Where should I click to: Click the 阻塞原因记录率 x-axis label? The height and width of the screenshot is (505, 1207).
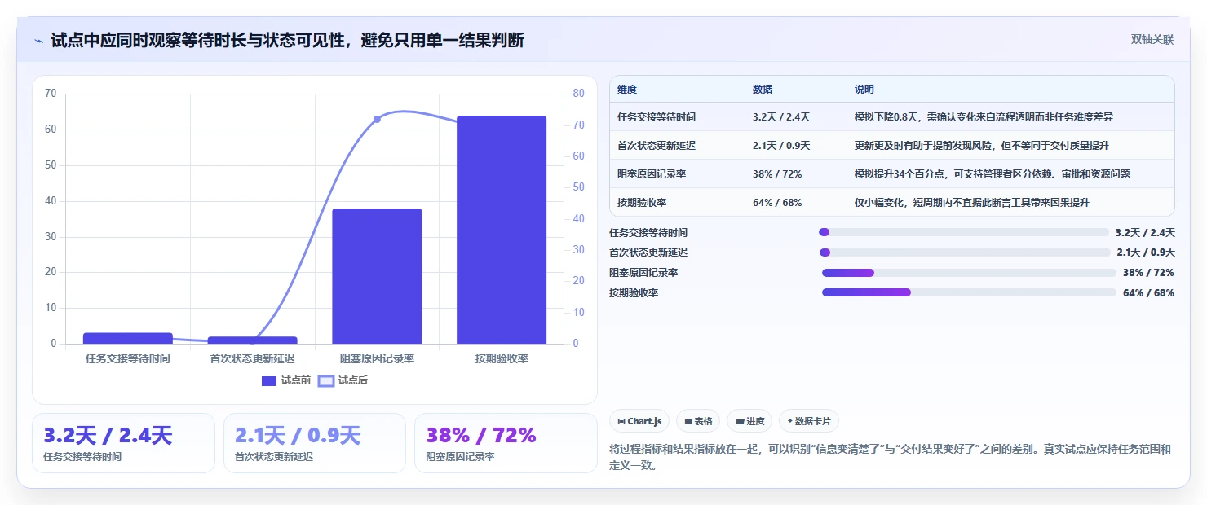pos(377,358)
